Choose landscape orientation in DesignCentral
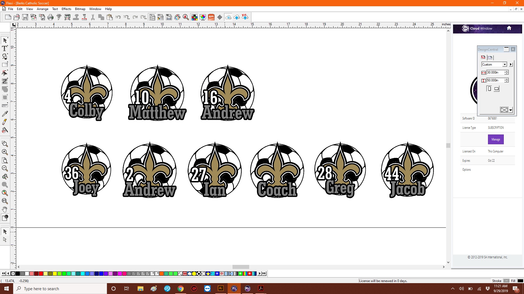This screenshot has height=294, width=524. tap(496, 89)
